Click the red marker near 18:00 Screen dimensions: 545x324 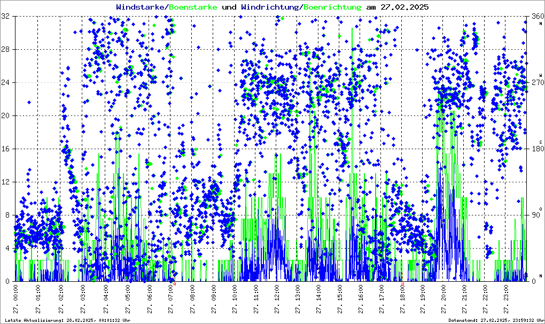point(402,283)
